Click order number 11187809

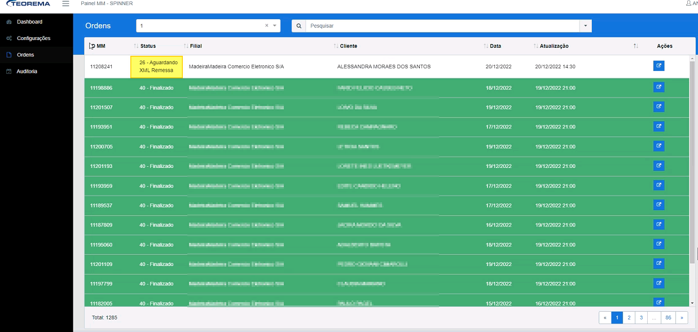(x=102, y=225)
